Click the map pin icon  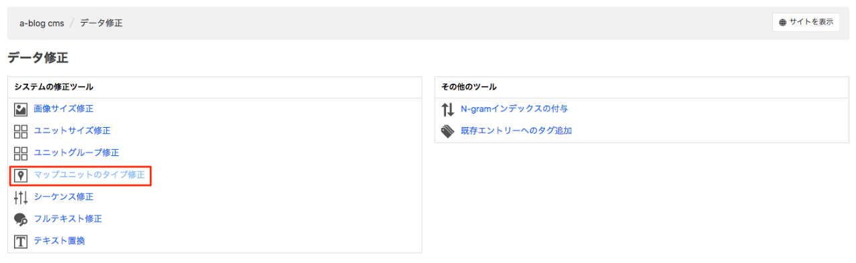pos(21,175)
